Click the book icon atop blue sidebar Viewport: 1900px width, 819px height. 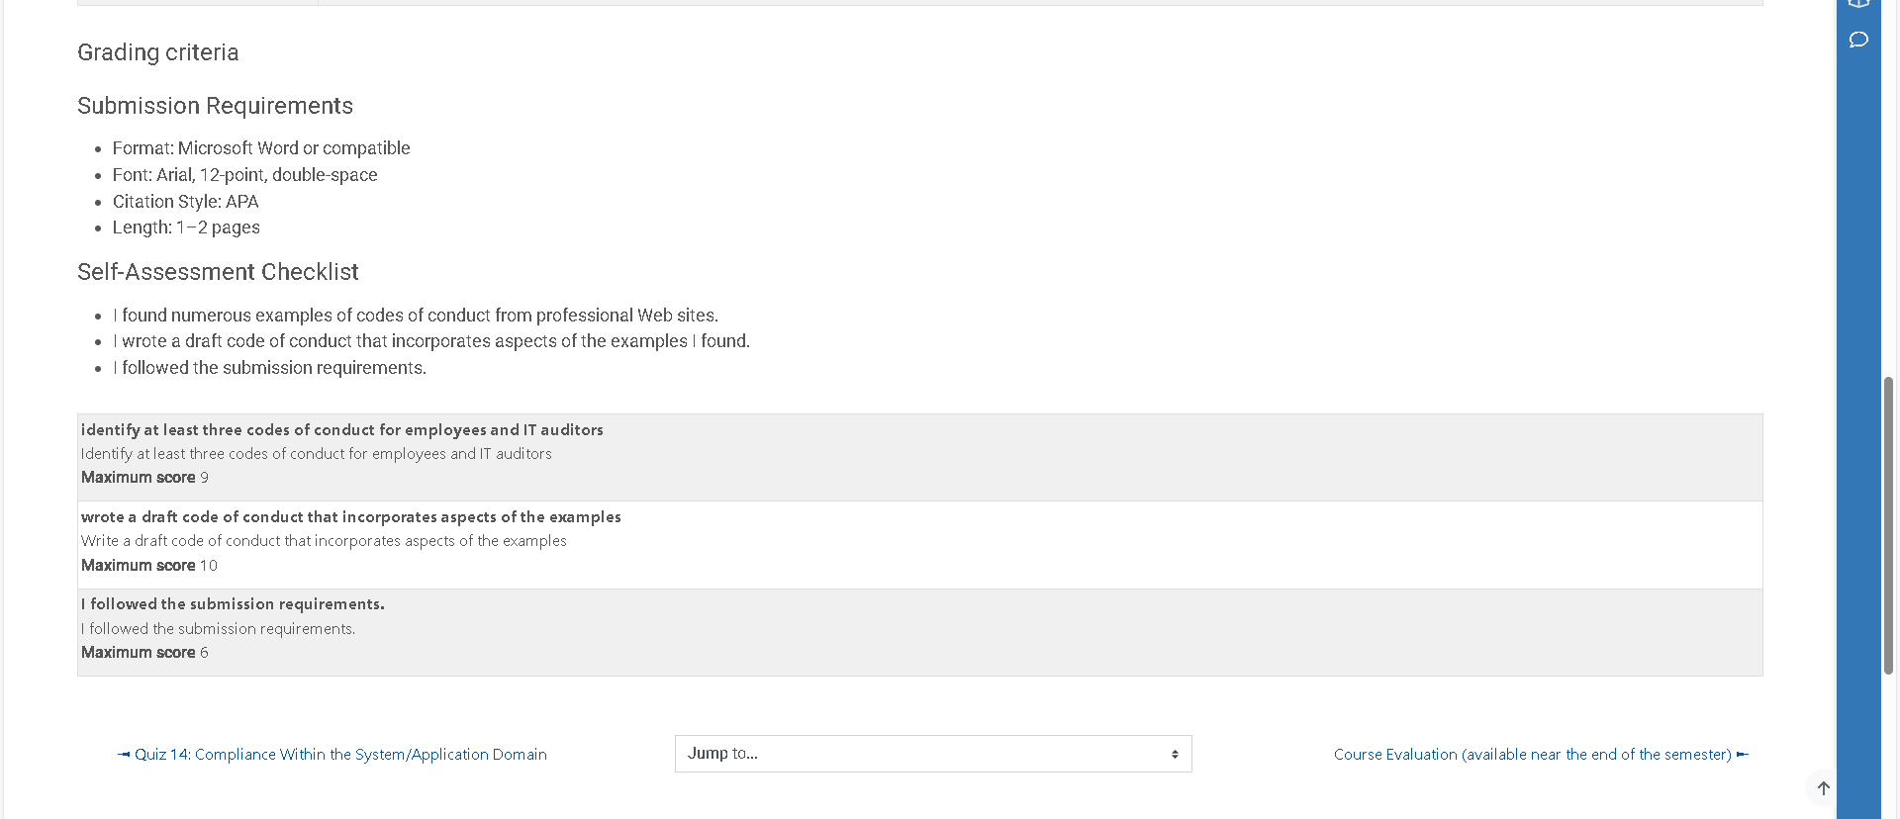point(1858,3)
